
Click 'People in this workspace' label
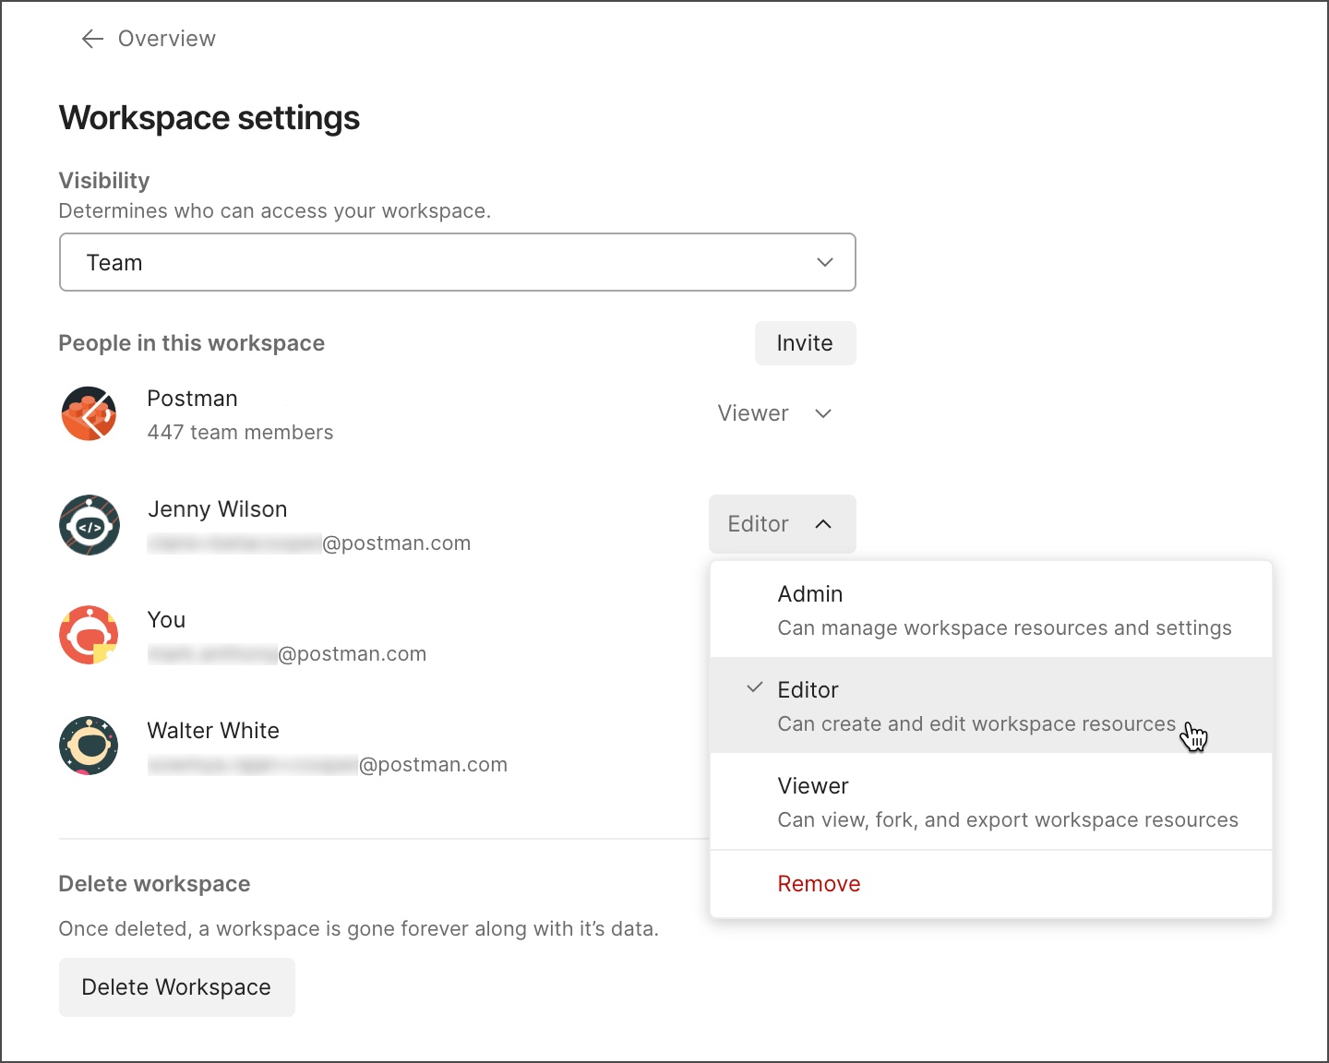192,343
